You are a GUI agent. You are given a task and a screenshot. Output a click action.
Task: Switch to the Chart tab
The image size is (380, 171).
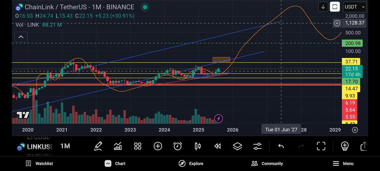115,163
